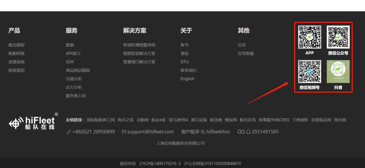Click the hiFleet 船队在线 logo
The image size is (365, 168).
pos(34,121)
